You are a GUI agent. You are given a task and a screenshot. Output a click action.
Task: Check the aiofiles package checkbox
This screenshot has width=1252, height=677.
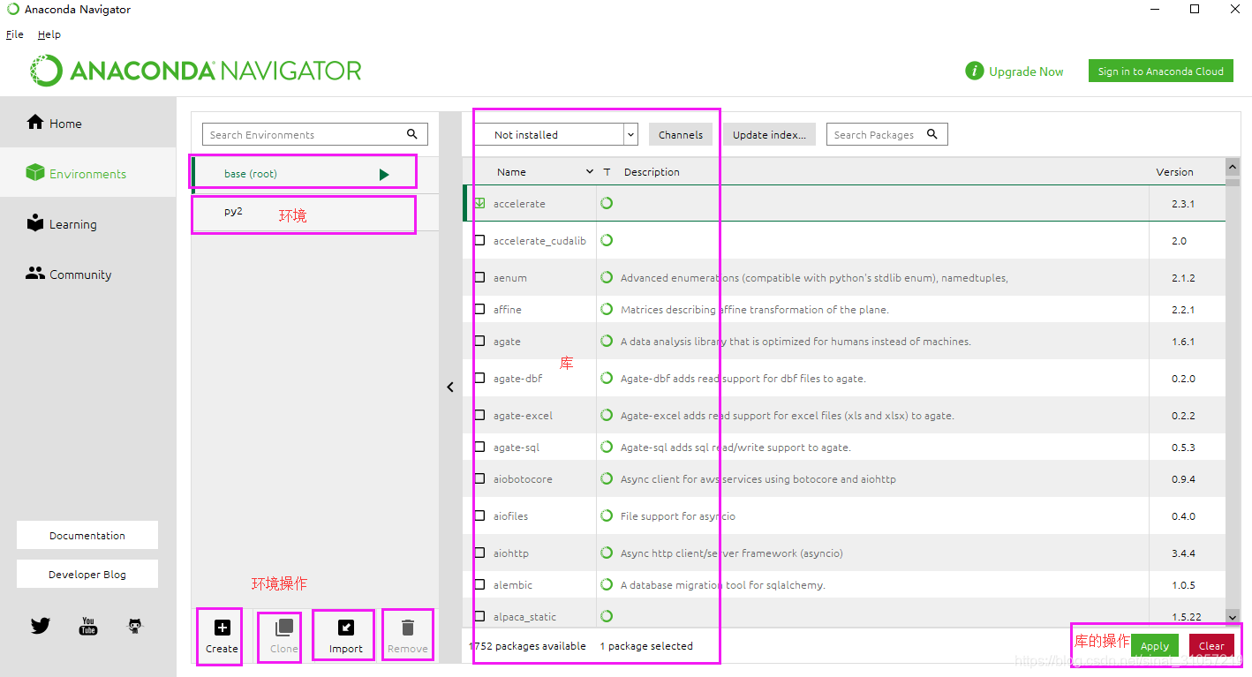pos(480,515)
